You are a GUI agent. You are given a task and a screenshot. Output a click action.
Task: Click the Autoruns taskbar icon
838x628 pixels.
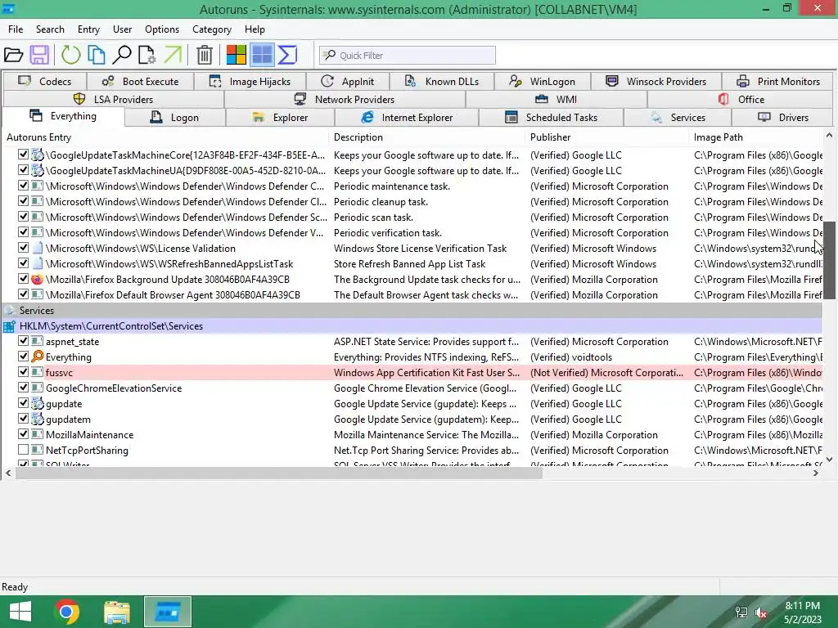[167, 612]
